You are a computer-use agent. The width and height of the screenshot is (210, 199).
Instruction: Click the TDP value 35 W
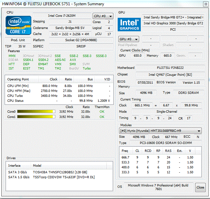point(22,46)
